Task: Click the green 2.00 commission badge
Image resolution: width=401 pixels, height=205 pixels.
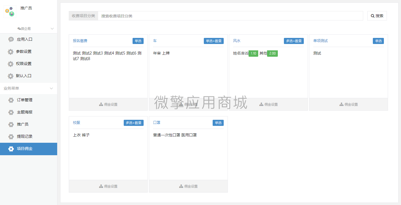Action: pyautogui.click(x=272, y=53)
